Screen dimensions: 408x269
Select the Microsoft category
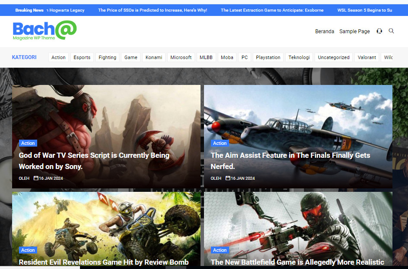[x=181, y=57]
